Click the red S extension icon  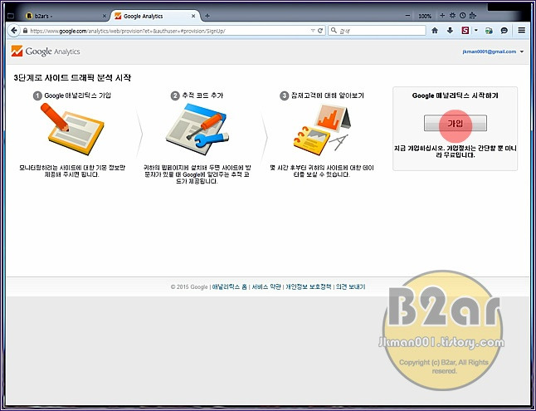pos(465,31)
